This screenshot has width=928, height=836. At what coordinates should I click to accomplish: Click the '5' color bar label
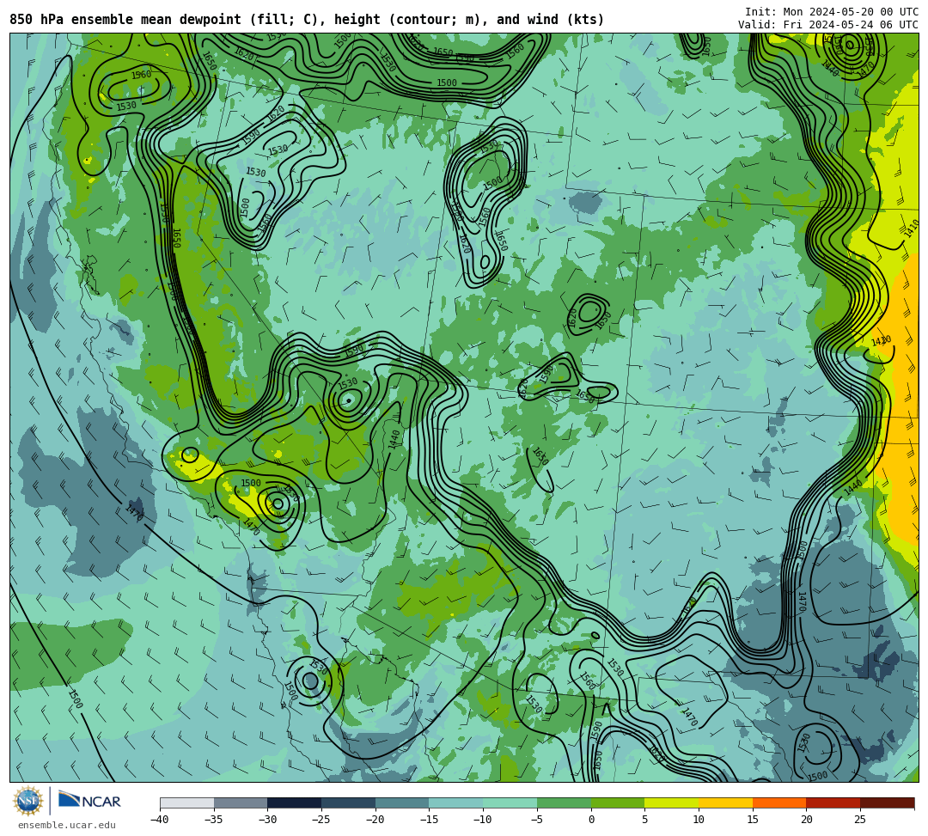645,820
